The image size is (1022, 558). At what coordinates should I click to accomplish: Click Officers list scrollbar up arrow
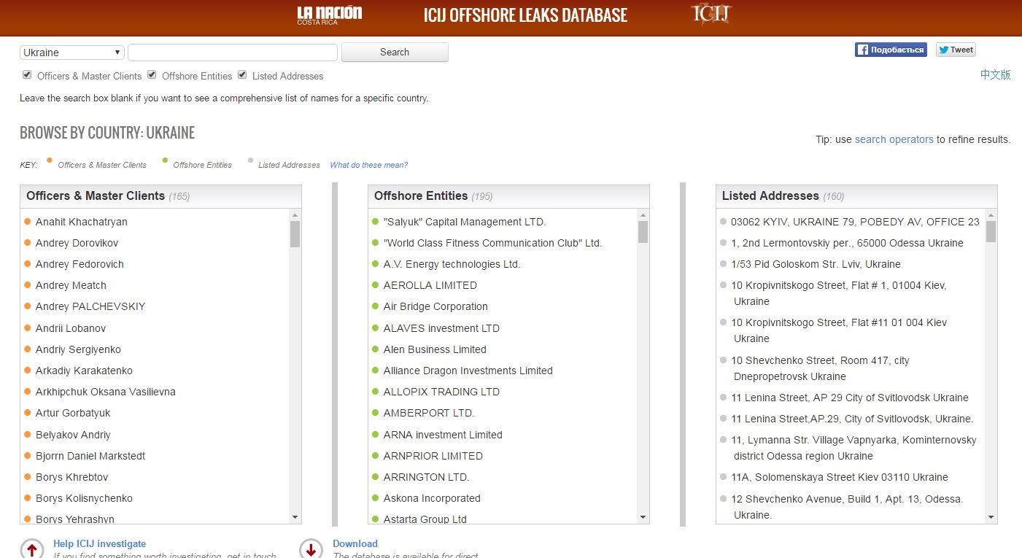tap(295, 215)
